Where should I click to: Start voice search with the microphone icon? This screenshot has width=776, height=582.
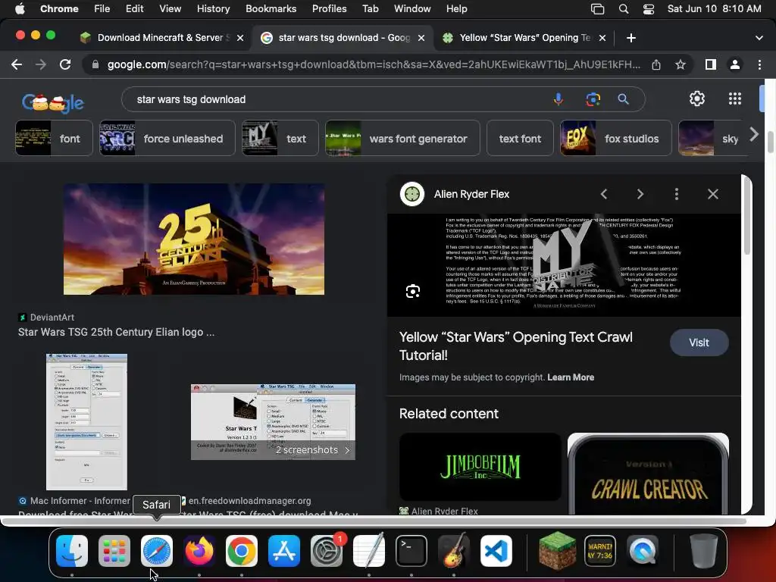(559, 99)
